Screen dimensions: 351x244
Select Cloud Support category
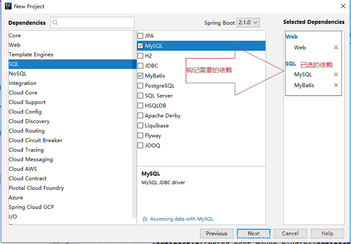click(70, 102)
